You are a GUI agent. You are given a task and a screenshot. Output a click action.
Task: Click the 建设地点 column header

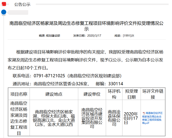(54, 94)
